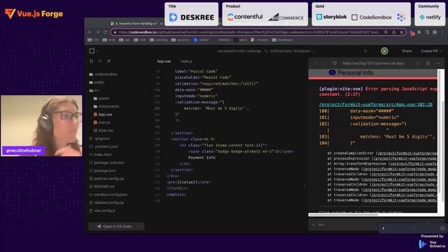This screenshot has height=252, width=448.
Task: Click the preview URL address field
Action: click(373, 63)
